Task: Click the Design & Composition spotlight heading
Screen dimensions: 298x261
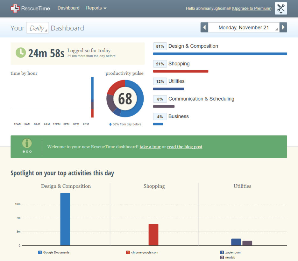Action: [66, 186]
